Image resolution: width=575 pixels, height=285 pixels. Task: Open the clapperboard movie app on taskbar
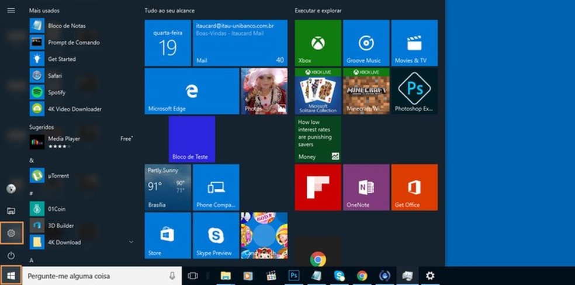[x=271, y=276]
